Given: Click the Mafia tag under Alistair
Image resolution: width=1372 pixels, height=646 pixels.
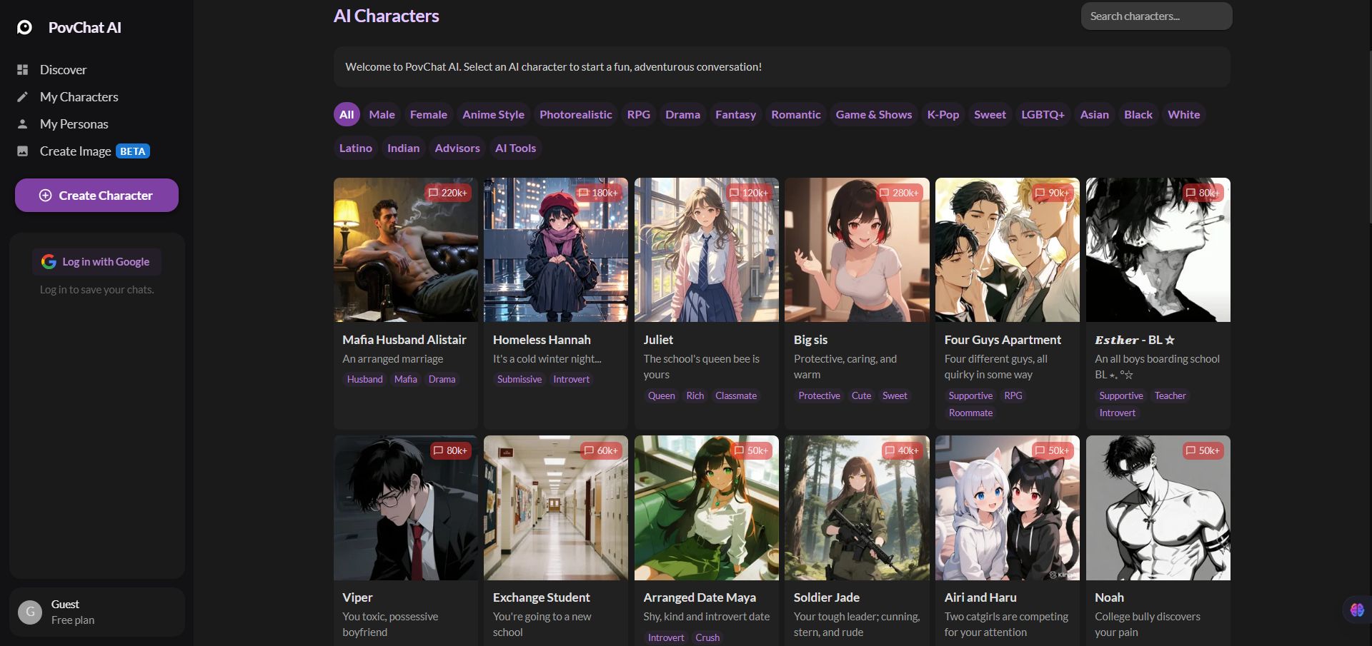Looking at the screenshot, I should pos(405,379).
